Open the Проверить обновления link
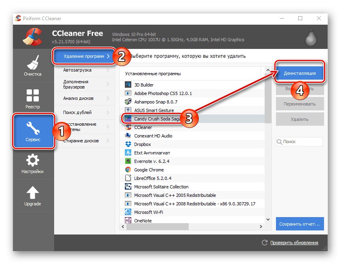Image resolution: width=341 pixels, height=264 pixels. [294, 243]
